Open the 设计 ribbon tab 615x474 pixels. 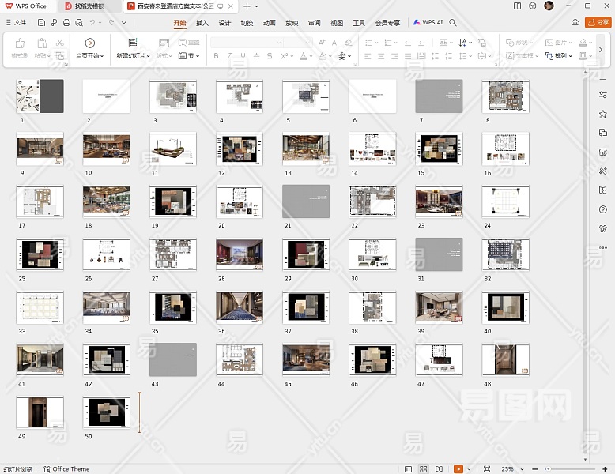pos(224,23)
